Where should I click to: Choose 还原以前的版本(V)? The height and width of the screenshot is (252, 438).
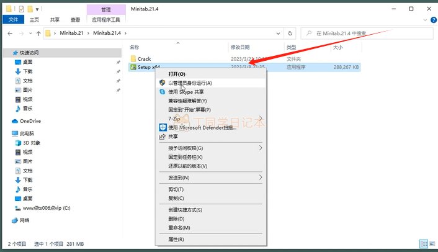(x=210, y=166)
